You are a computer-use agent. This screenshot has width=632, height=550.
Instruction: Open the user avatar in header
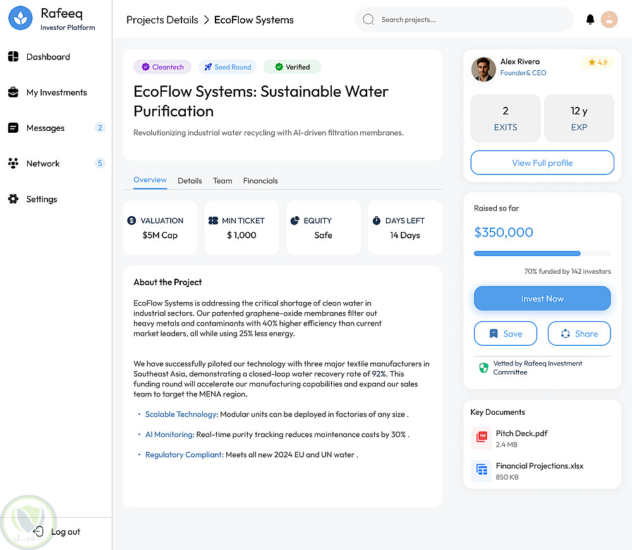(609, 20)
